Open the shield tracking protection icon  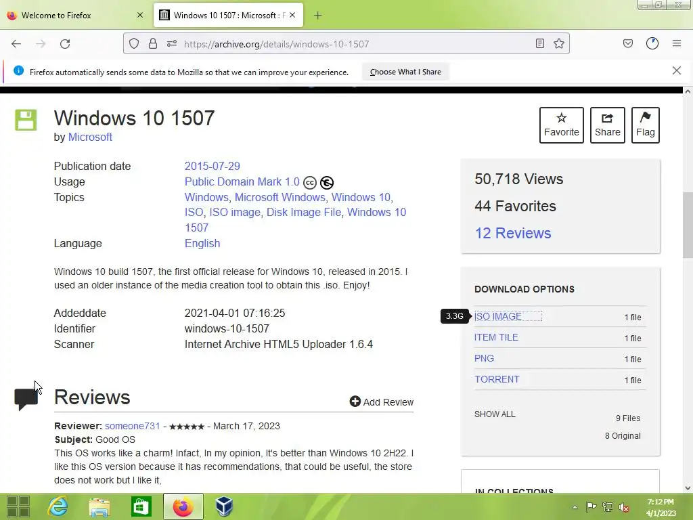(134, 43)
